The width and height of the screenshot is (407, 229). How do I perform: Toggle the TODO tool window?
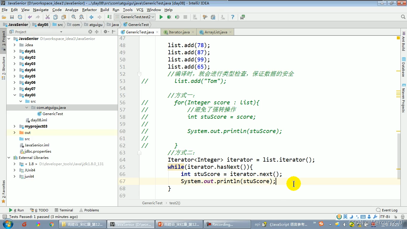tap(39, 210)
